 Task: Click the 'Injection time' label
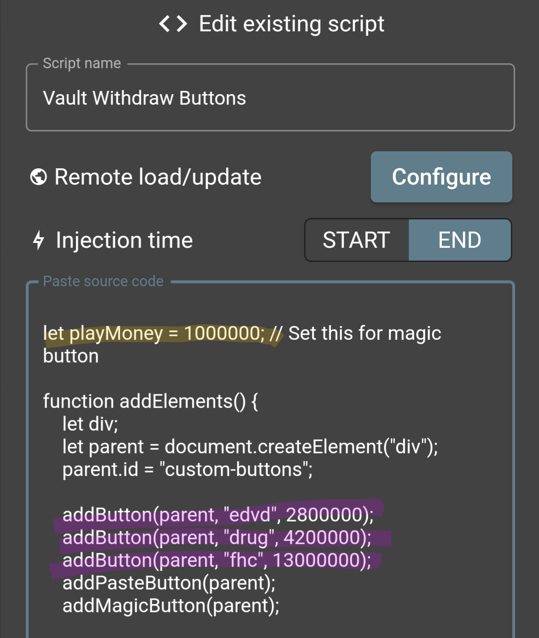(124, 240)
